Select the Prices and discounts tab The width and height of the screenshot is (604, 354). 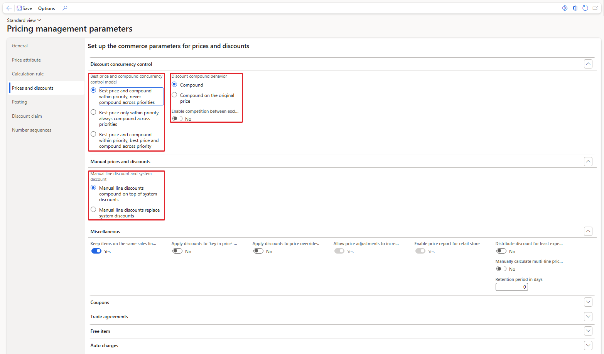click(x=47, y=88)
